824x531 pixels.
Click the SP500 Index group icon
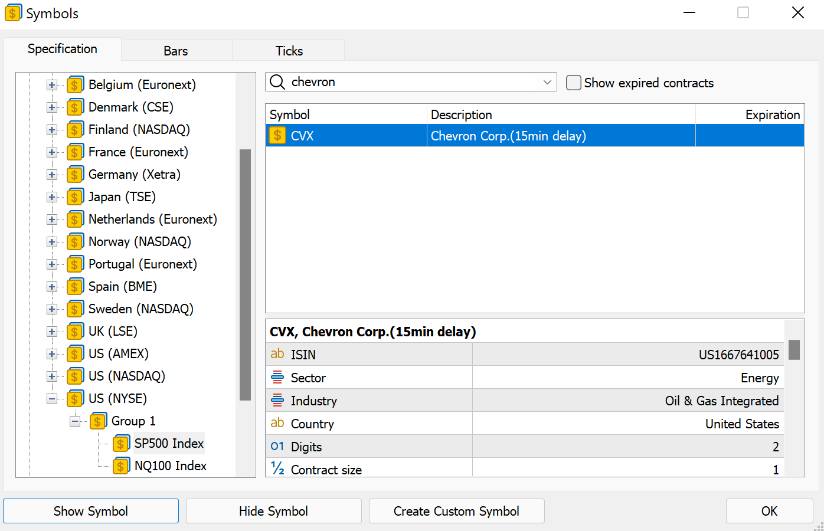(x=120, y=444)
